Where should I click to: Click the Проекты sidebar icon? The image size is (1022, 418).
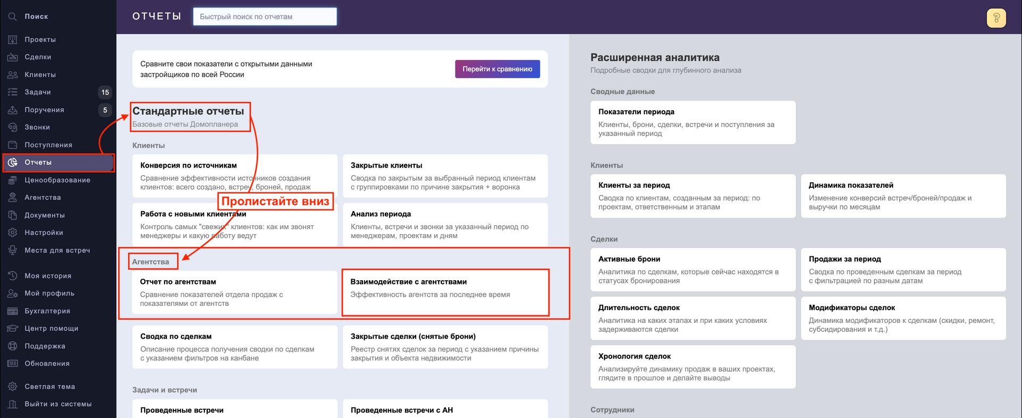(13, 39)
